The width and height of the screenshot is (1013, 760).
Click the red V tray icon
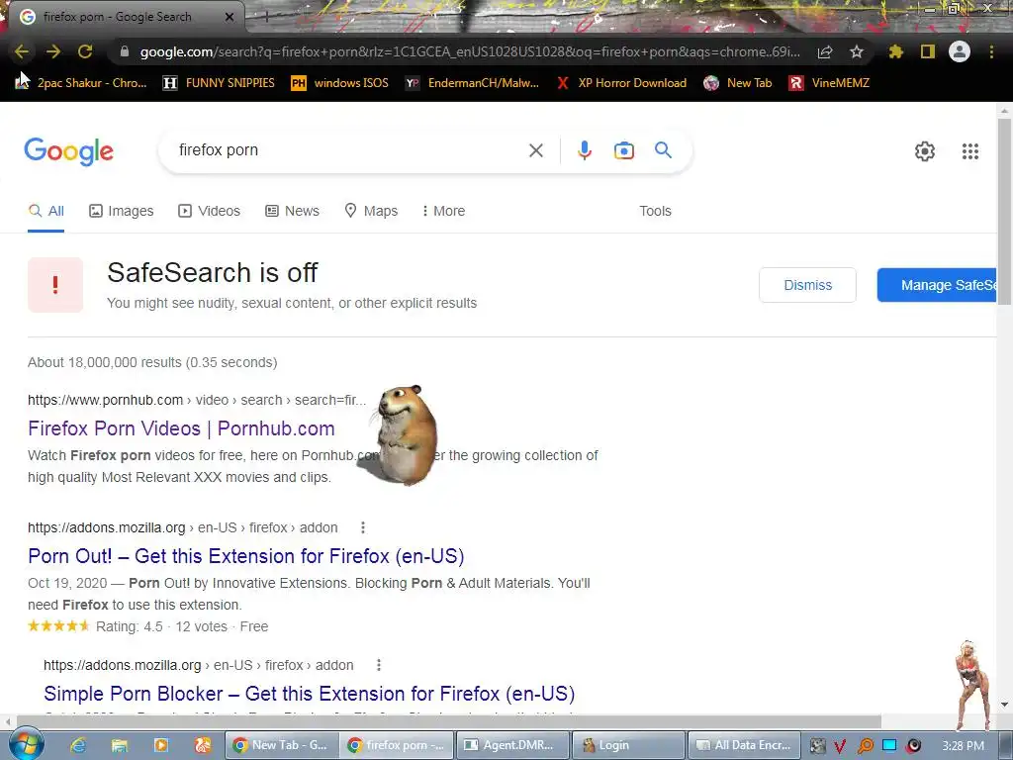[841, 746]
